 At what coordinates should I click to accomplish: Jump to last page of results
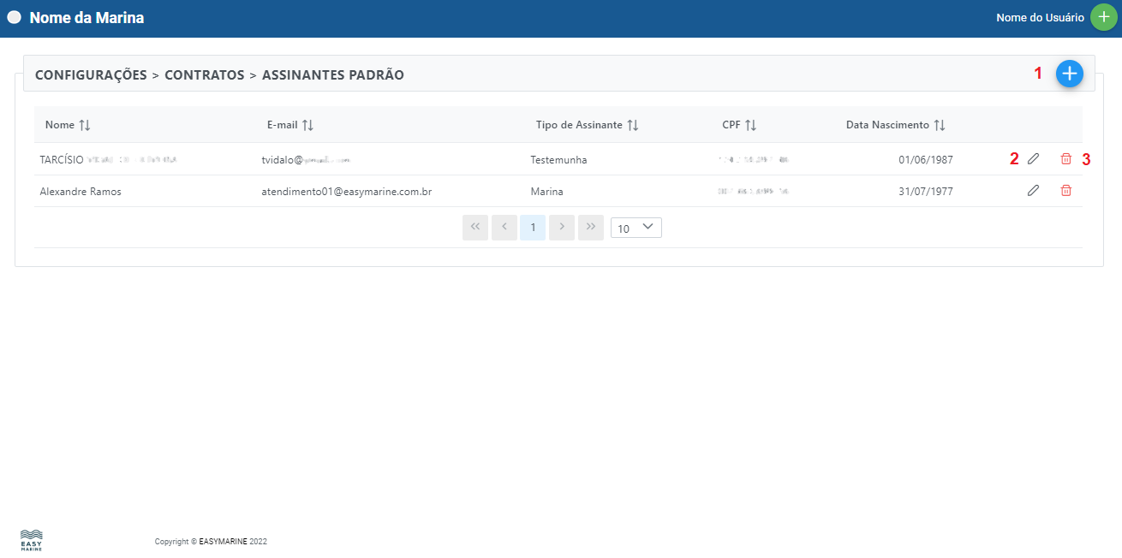point(591,228)
